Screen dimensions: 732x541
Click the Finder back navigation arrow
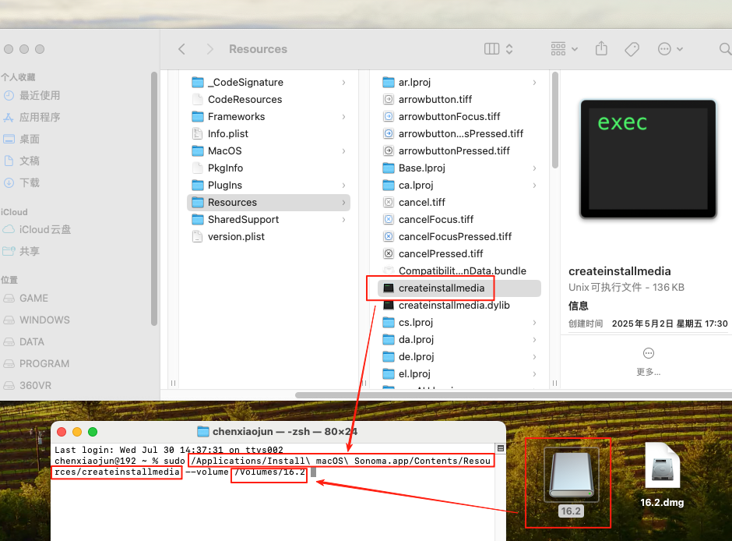coord(181,49)
